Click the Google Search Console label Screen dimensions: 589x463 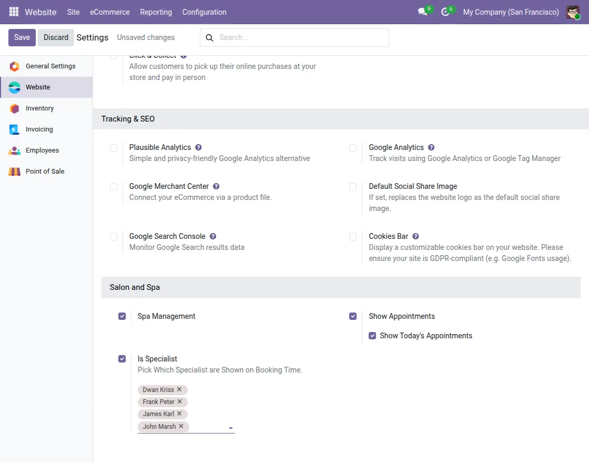coord(167,236)
